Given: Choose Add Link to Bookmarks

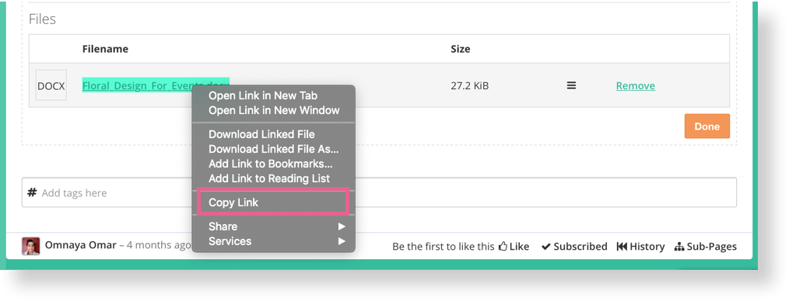Looking at the screenshot, I should point(271,164).
